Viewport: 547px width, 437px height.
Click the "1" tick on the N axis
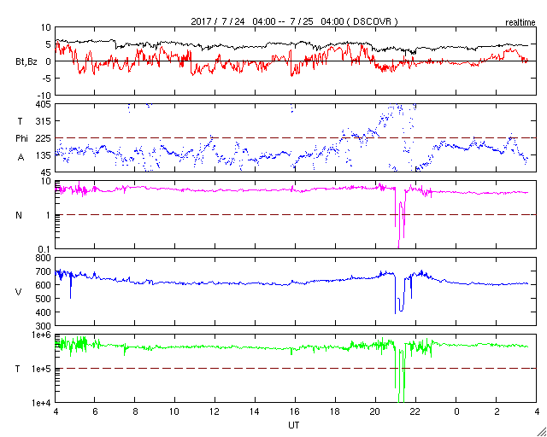(x=49, y=215)
